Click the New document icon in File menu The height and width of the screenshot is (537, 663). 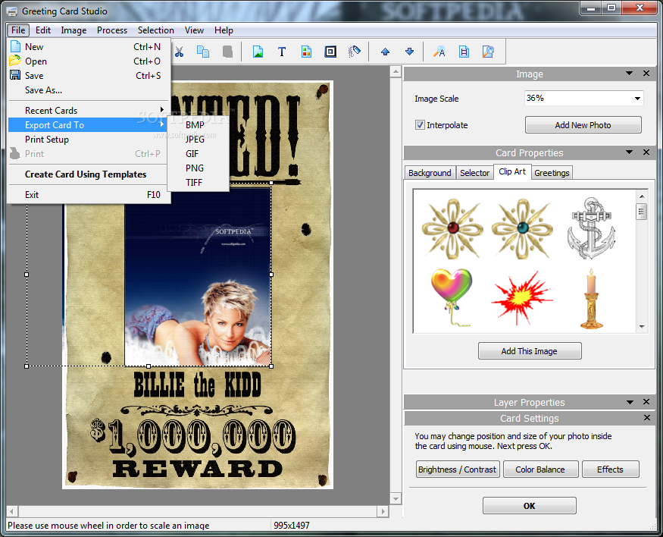pos(15,46)
